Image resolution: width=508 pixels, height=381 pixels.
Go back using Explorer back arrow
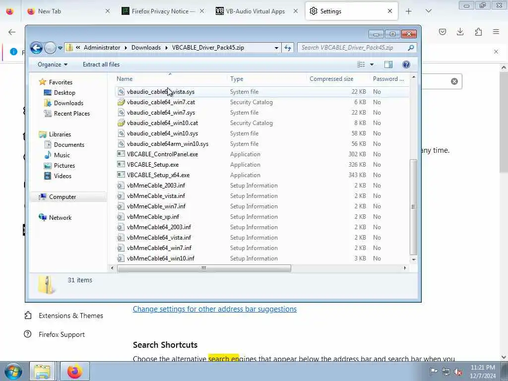tap(36, 48)
